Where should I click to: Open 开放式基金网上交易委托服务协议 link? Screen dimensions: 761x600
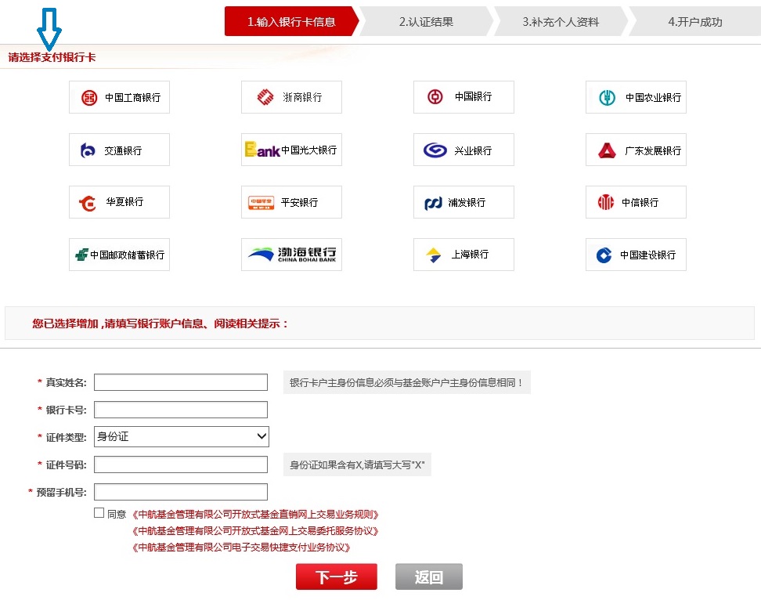(255, 530)
